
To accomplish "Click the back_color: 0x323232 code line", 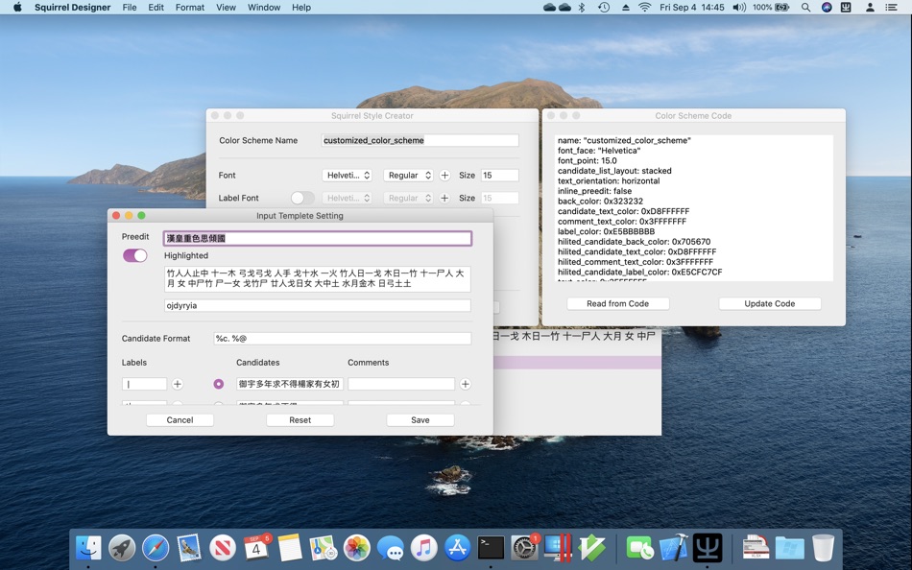I will [x=600, y=202].
